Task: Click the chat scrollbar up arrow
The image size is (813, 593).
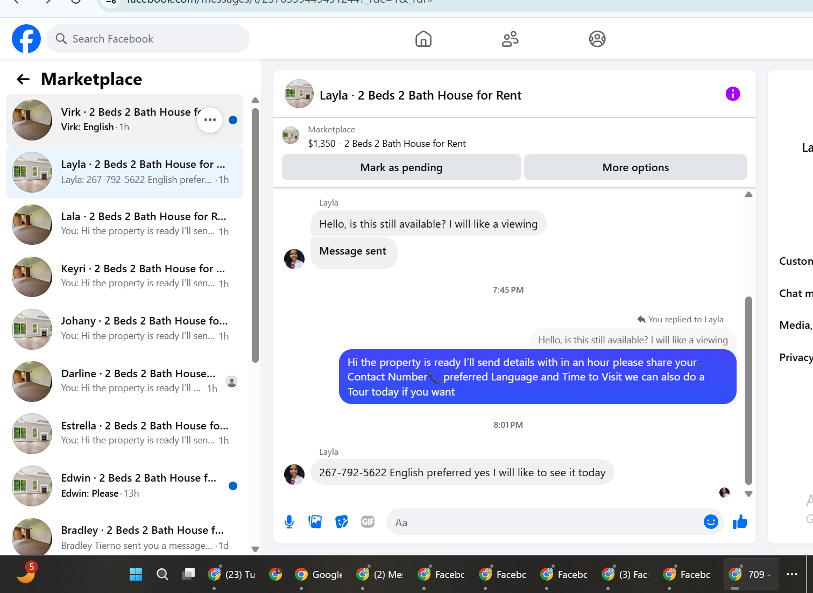Action: point(748,195)
